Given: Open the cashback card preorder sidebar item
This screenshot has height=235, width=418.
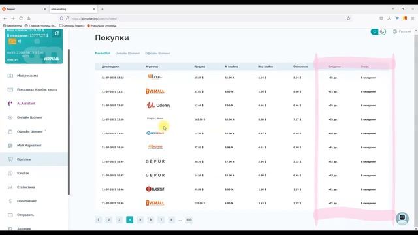Looking at the screenshot, I should (37, 90).
